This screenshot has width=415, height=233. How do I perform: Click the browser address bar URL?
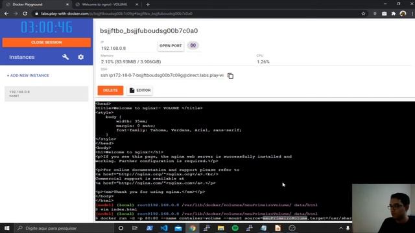click(x=117, y=14)
